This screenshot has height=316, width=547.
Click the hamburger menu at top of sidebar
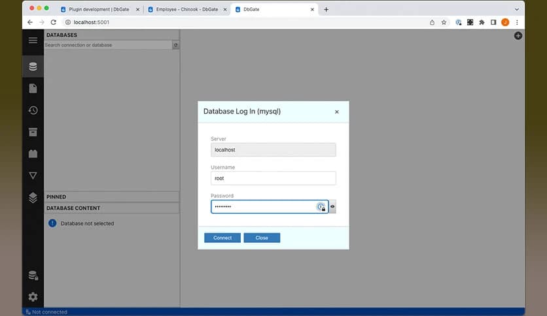pyautogui.click(x=33, y=40)
